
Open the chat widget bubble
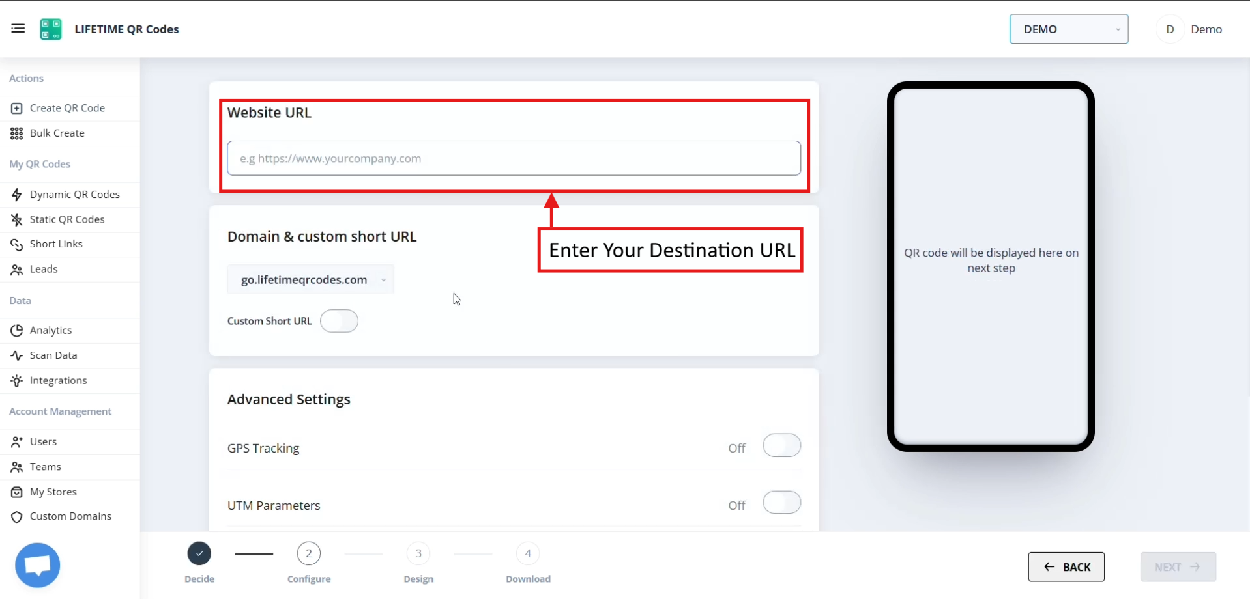tap(37, 564)
